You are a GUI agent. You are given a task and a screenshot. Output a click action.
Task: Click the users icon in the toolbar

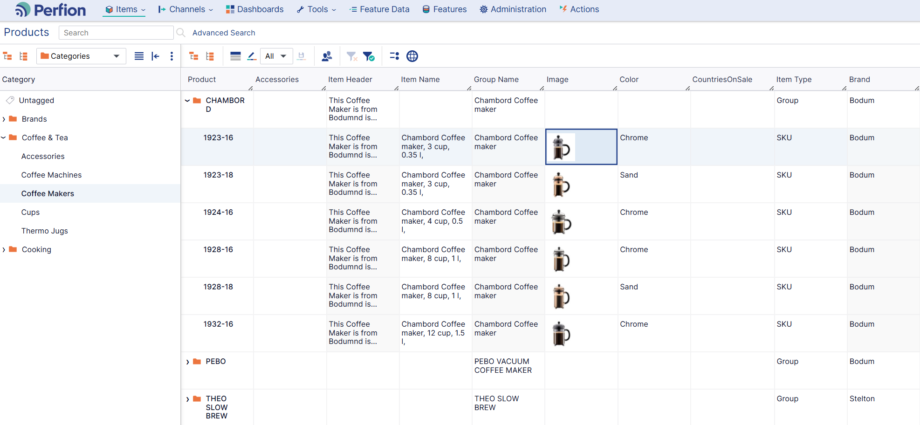pos(327,56)
